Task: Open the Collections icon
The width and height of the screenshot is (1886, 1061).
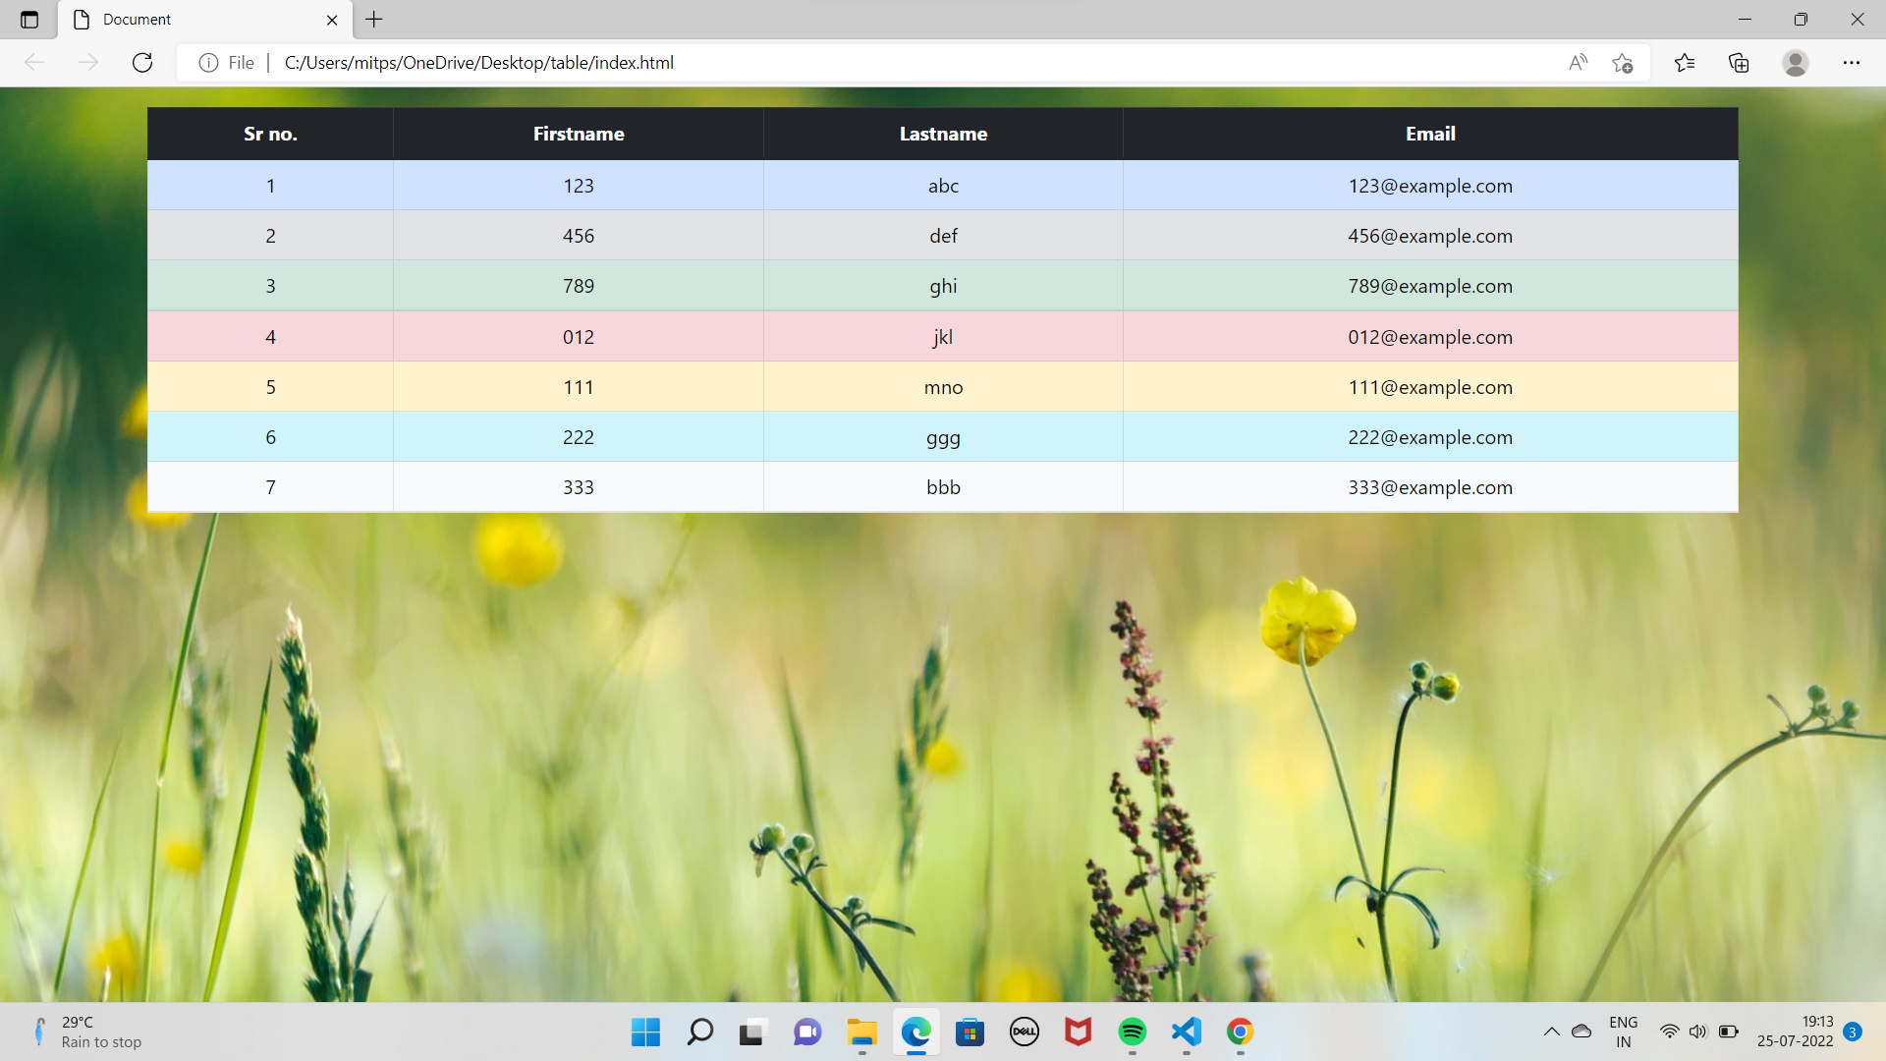Action: [x=1739, y=63]
